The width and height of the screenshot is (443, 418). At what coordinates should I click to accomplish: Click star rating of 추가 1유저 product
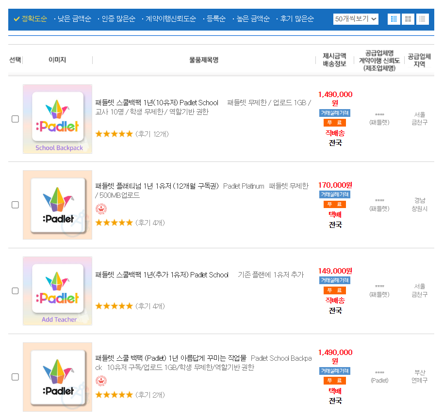[114, 306]
